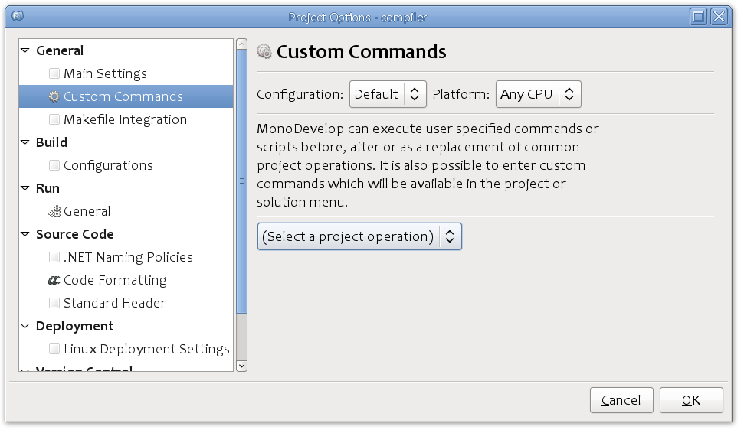Screen dimensions: 744x433
Task: Click the Code Formatting icon in the tree
Action: tap(54, 281)
